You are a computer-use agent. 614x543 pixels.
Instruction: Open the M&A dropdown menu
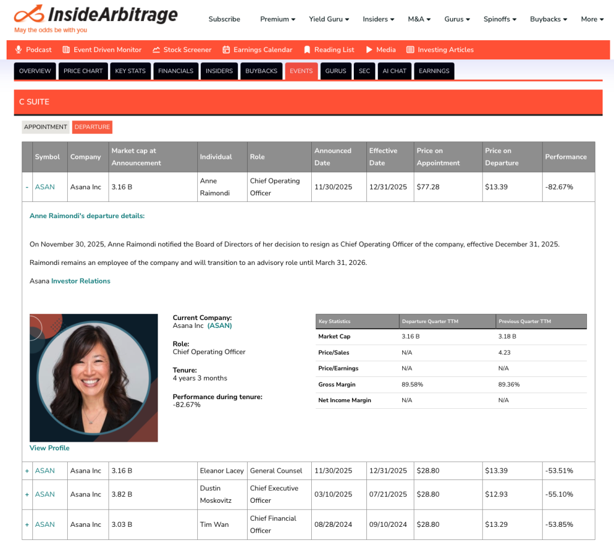pos(419,19)
